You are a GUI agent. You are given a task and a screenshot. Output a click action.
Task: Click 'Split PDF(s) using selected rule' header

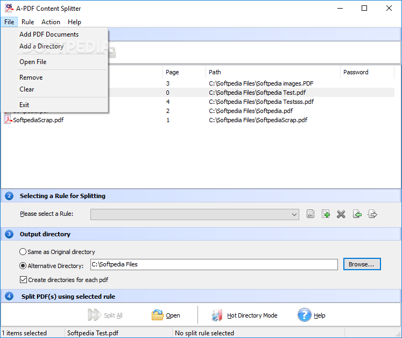[x=68, y=297]
